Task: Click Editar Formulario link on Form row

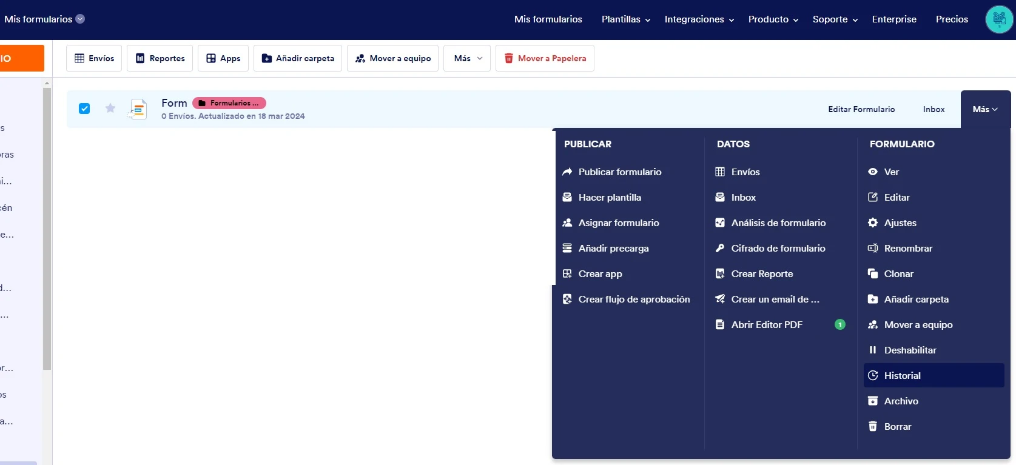Action: pyautogui.click(x=861, y=109)
